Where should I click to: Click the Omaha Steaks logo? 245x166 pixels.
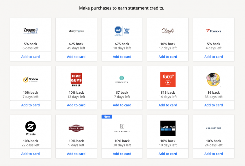tap(76, 128)
